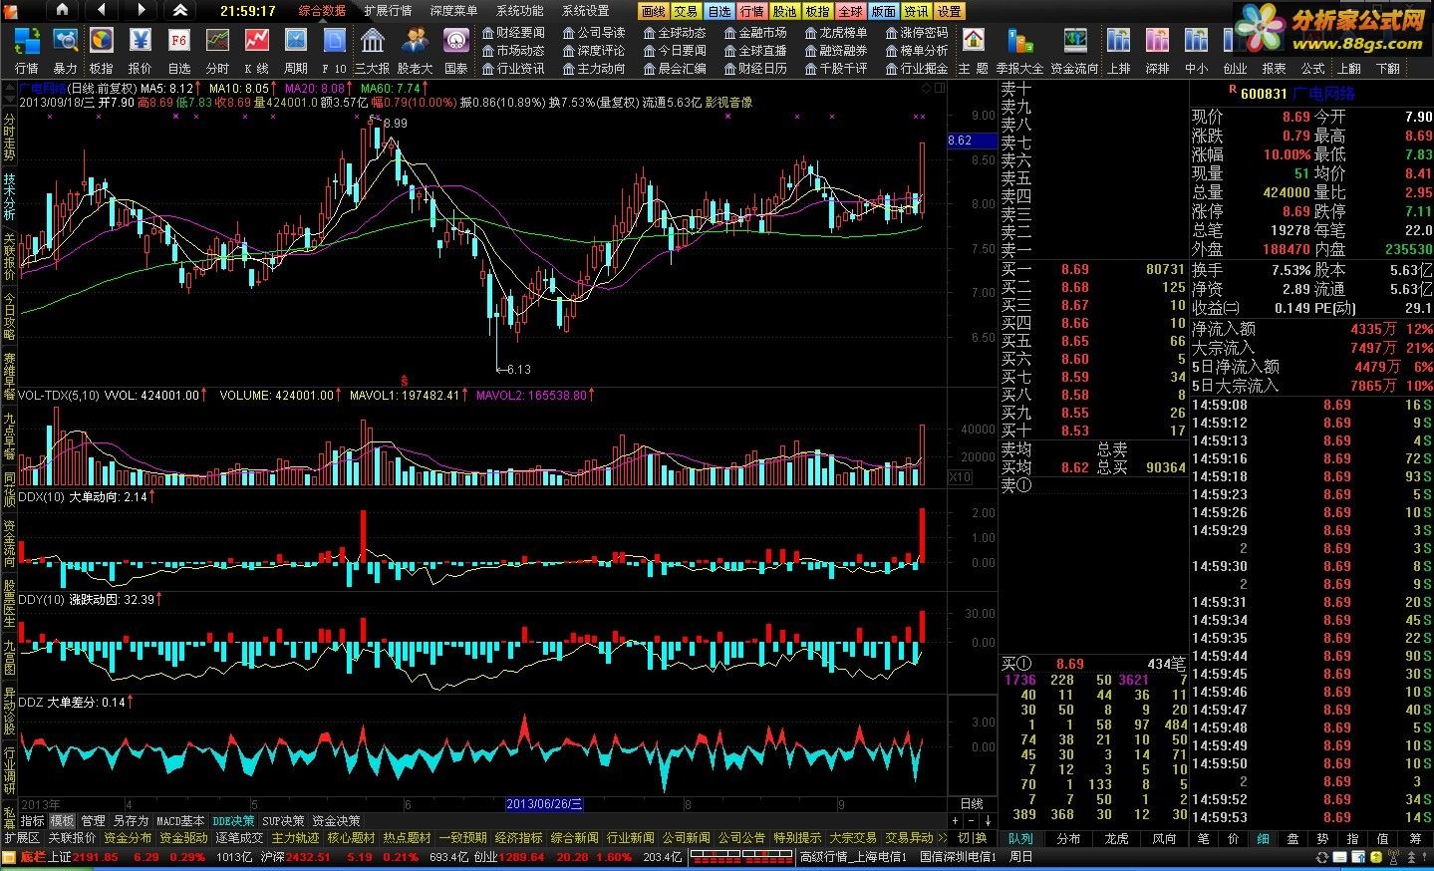Click the 设置 settings button
1434x871 pixels.
(950, 11)
